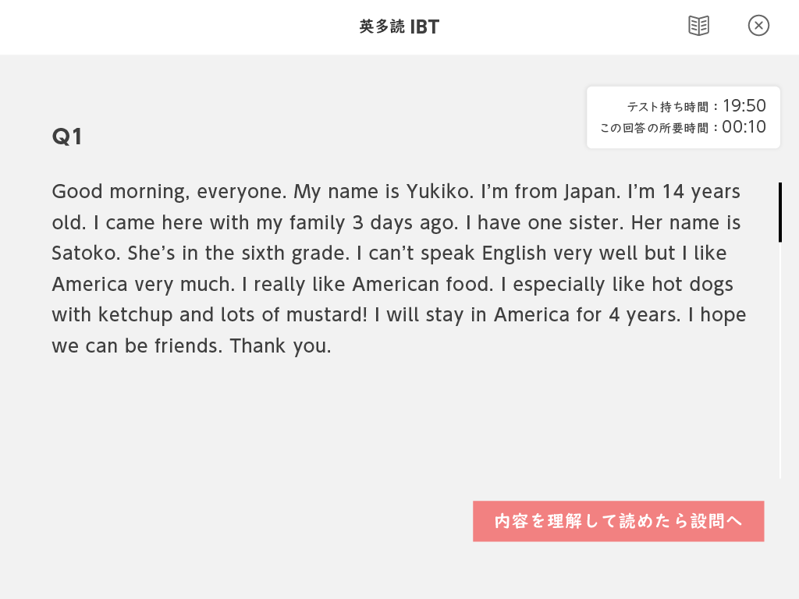Viewport: 799px width, 599px height.
Task: Click the phrase hot dogs in the passage
Action: click(693, 284)
